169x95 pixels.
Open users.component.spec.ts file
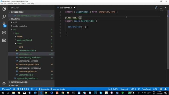(31, 68)
